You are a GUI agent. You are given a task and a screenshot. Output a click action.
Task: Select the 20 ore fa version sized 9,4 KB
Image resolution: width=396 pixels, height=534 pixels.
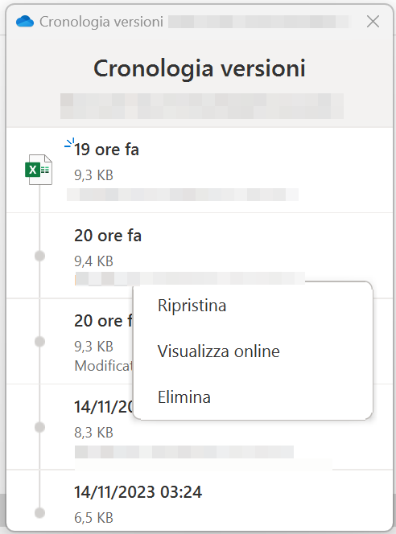(200, 256)
